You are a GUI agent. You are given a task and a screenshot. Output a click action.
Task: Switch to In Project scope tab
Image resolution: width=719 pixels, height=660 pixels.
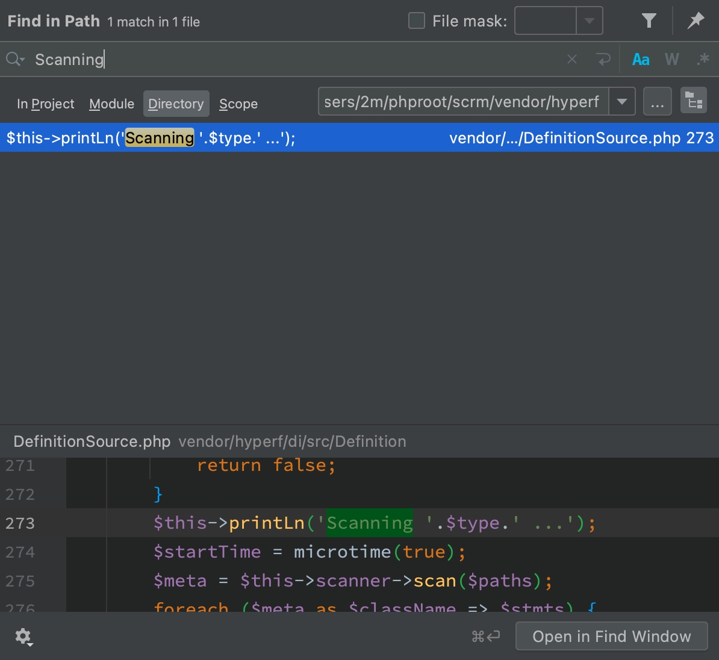tap(46, 104)
